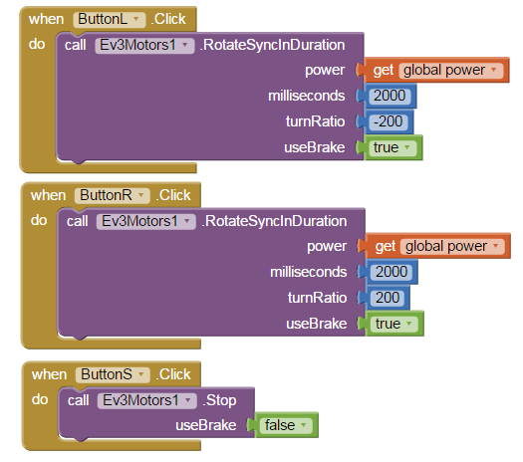This screenshot has height=462, width=523.
Task: Edit milliseconds 2000 value in ButtonR block
Action: (392, 272)
